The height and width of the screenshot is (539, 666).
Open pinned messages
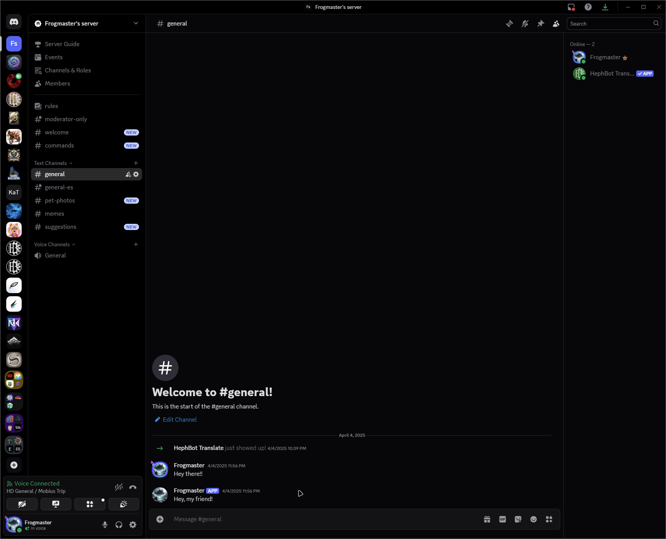541,24
